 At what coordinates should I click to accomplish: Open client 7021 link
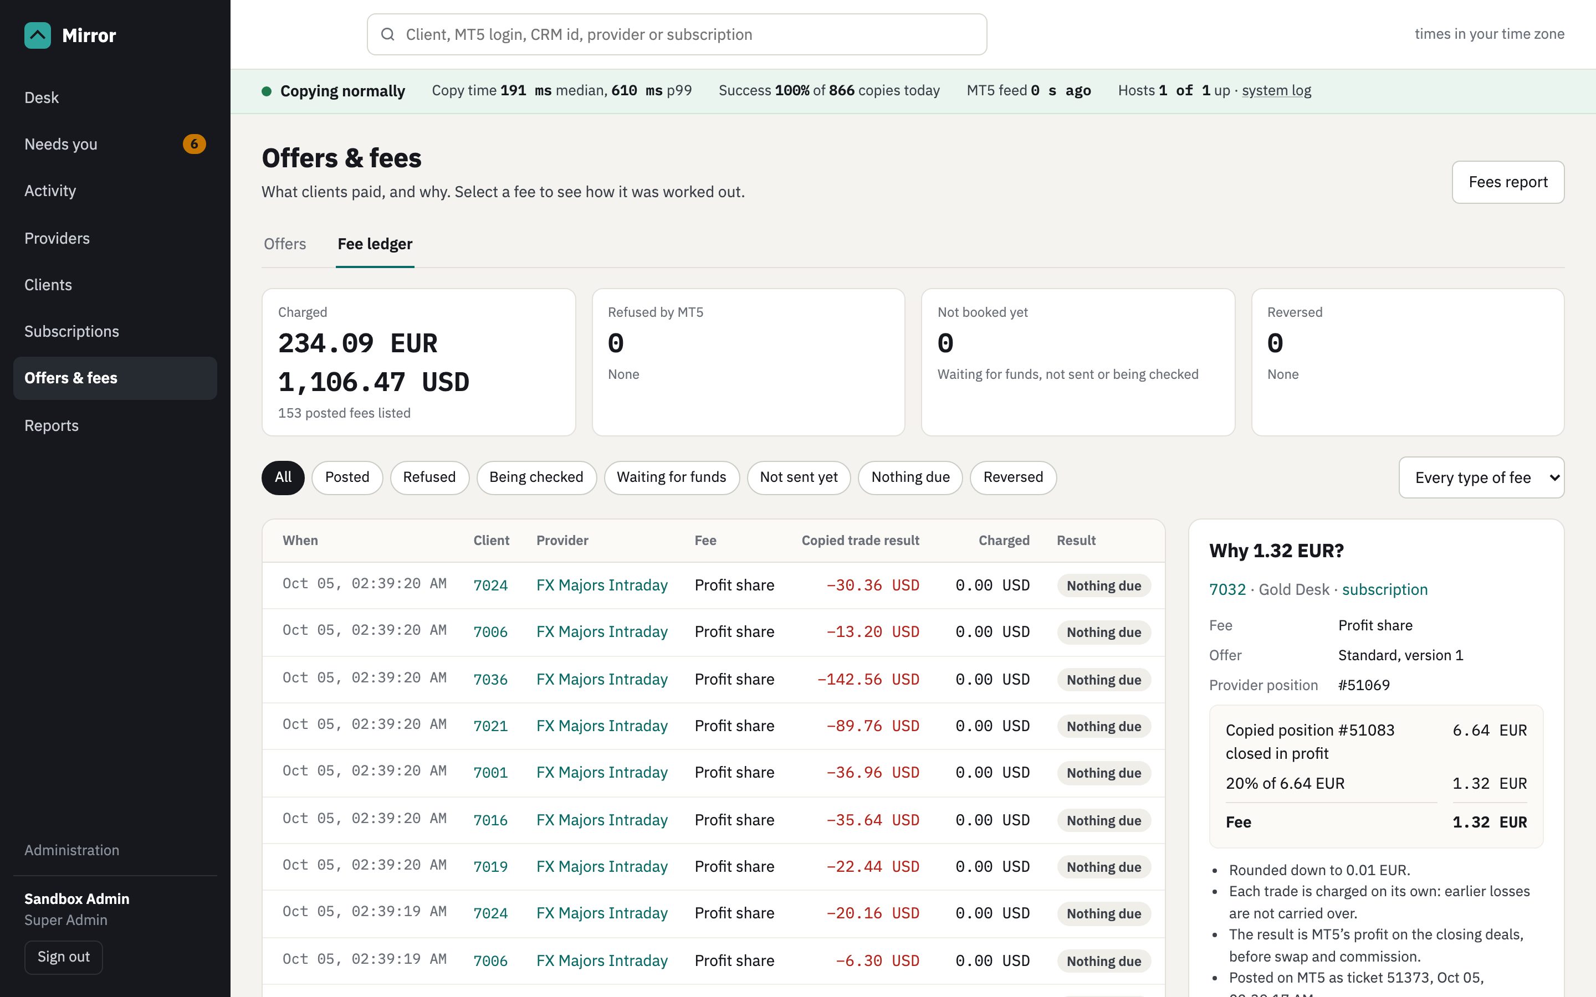click(490, 726)
